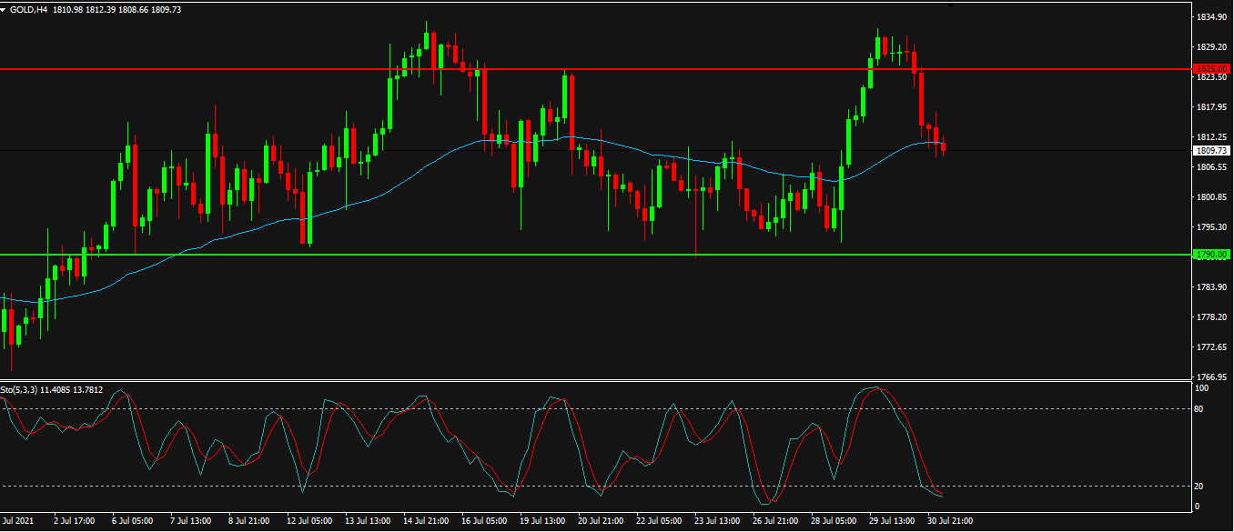
Task: Click the 23 Jul 13:00 time label
Action: point(717,521)
